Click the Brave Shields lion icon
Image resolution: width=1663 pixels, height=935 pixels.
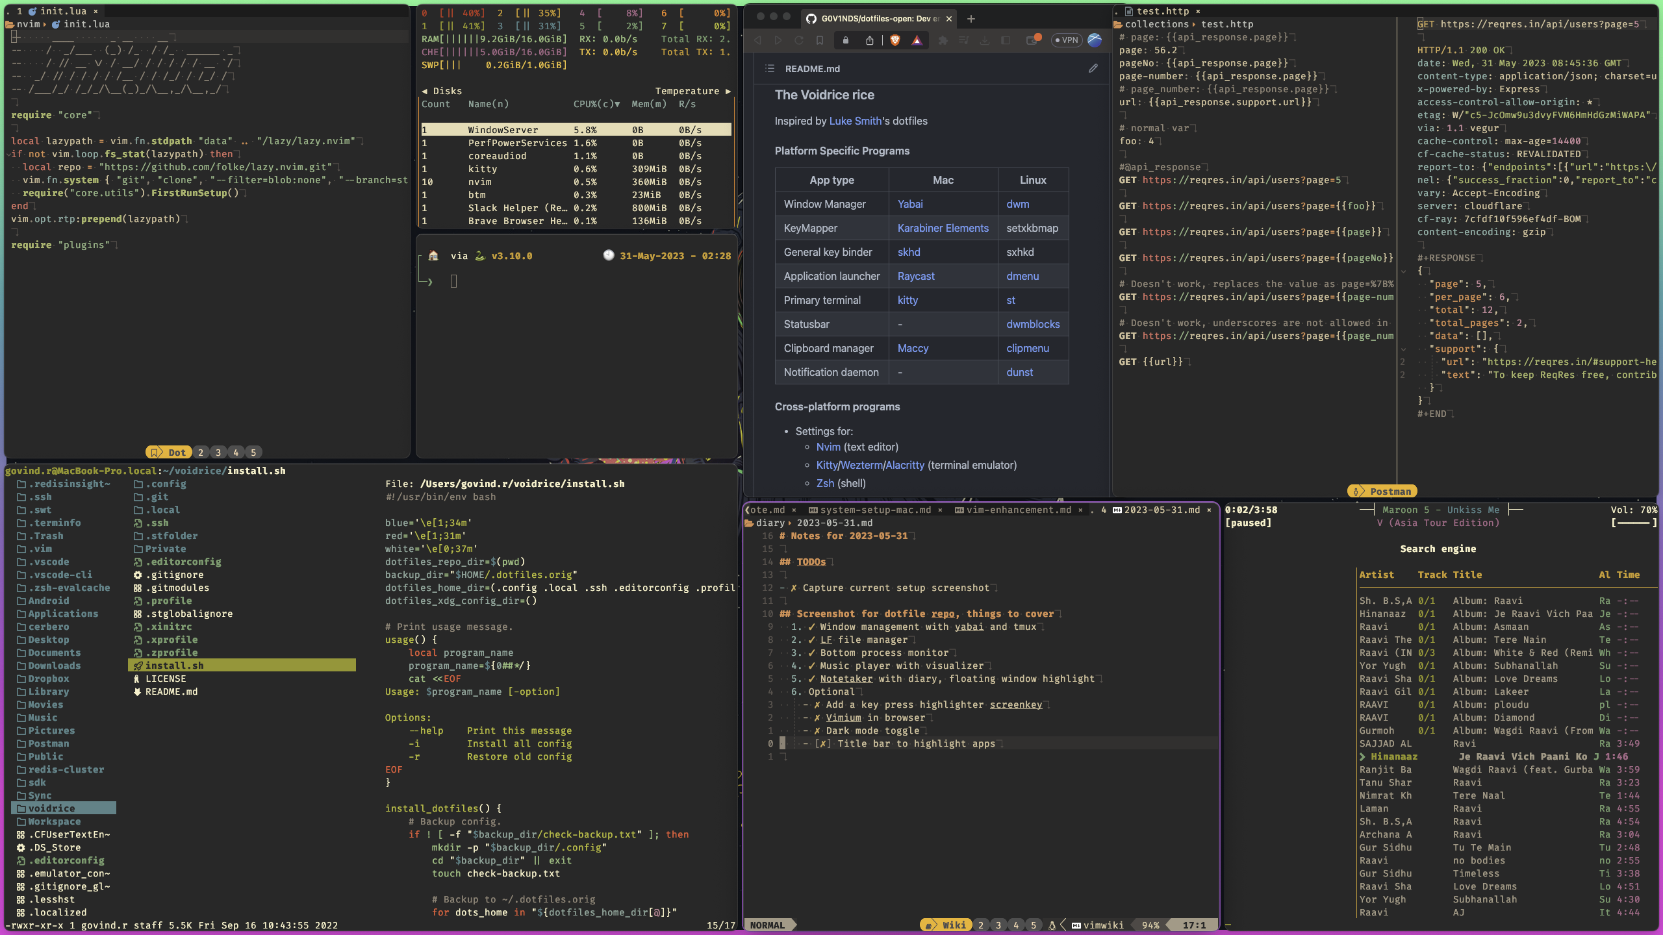[895, 40]
